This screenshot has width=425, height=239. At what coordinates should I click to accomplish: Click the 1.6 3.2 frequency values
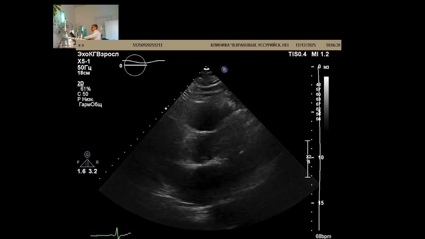pos(87,172)
